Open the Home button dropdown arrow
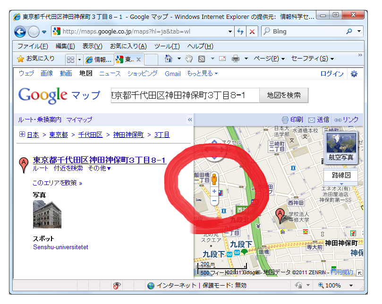 [179, 59]
